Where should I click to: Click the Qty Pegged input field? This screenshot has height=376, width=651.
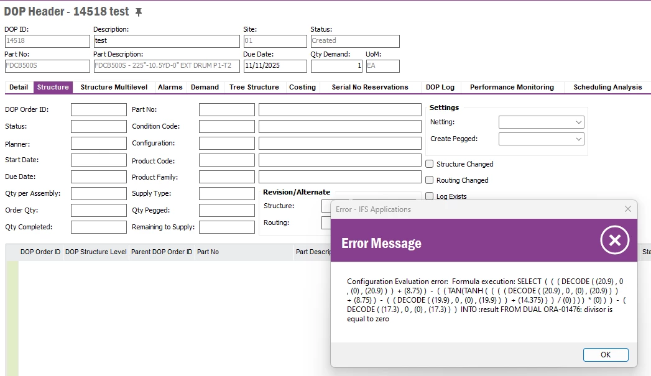(x=227, y=211)
